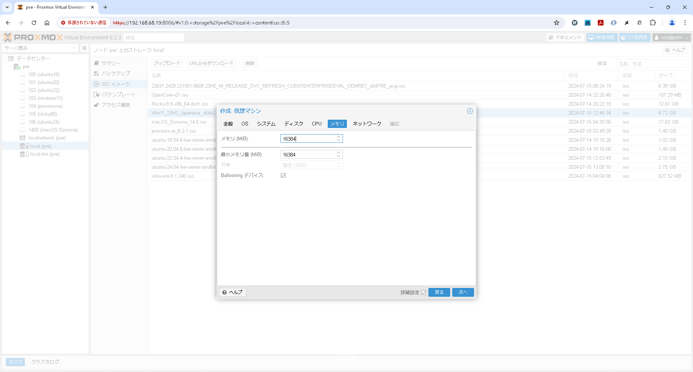Open the browser extensions puzzle icon
The width and height of the screenshot is (693, 372).
click(x=653, y=23)
